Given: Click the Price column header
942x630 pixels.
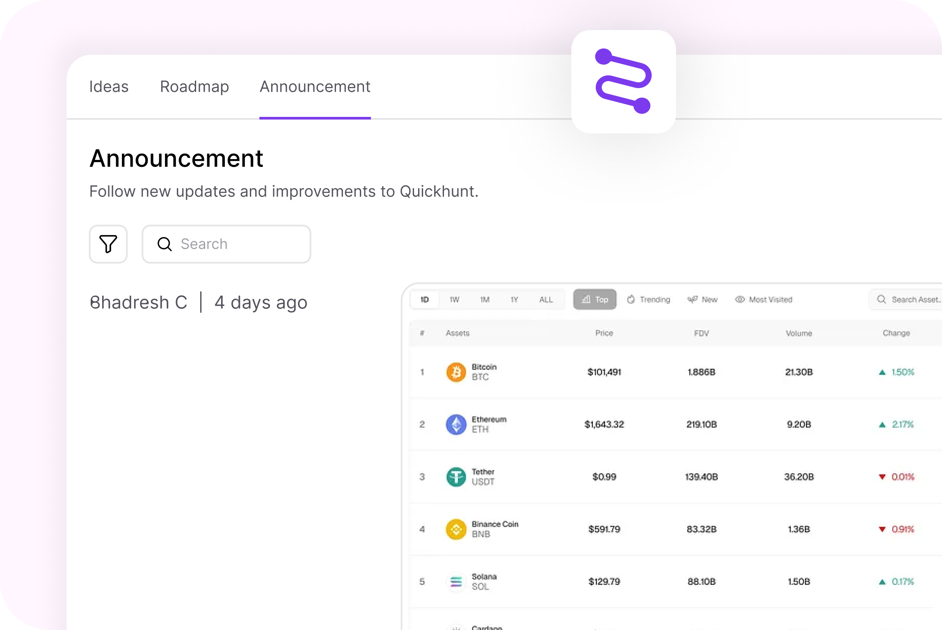Looking at the screenshot, I should [x=604, y=333].
